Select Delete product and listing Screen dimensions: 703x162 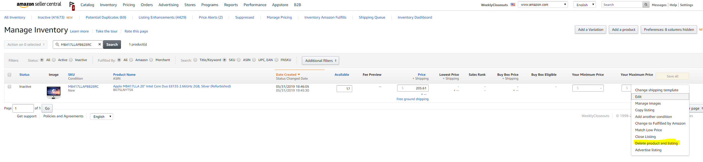(656, 143)
